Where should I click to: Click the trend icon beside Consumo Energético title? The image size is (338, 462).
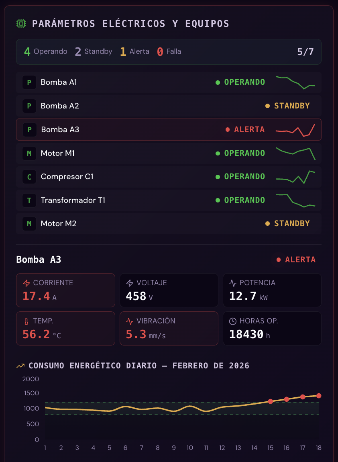point(20,366)
